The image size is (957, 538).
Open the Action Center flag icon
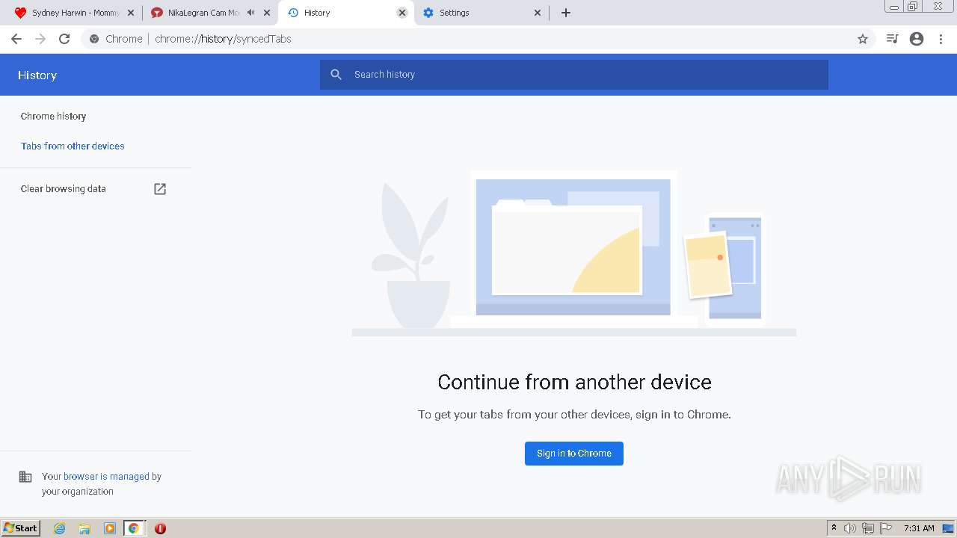click(886, 528)
